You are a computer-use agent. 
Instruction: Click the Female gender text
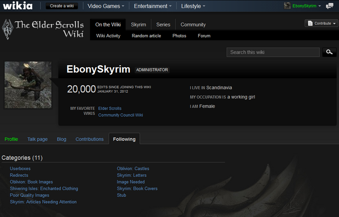tap(207, 106)
